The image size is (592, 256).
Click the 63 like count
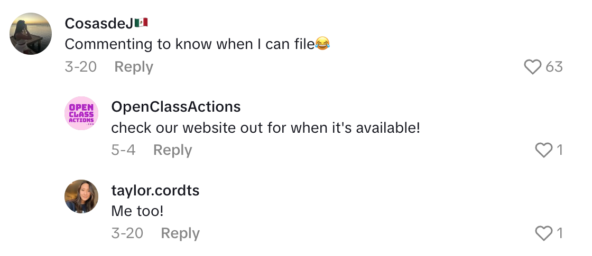tap(554, 67)
